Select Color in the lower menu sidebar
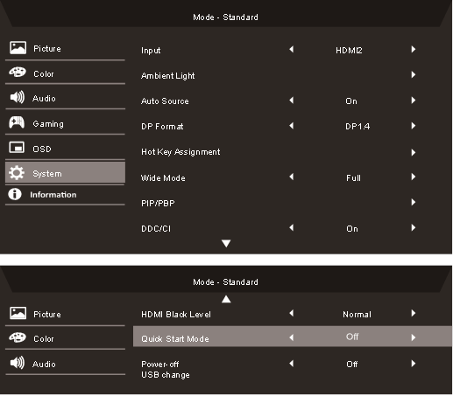The width and height of the screenshot is (453, 396). (x=44, y=339)
